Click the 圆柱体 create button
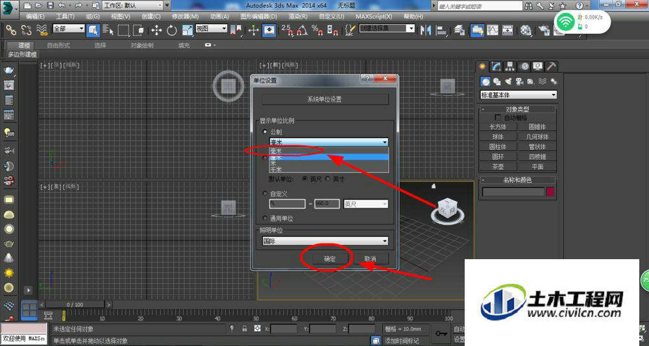 click(498, 146)
